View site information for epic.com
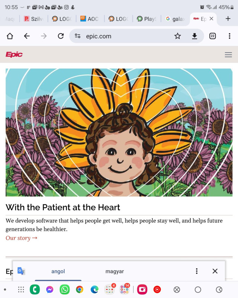 click(78, 36)
